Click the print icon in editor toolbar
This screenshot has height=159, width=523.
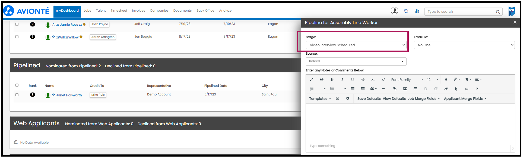[x=322, y=79]
